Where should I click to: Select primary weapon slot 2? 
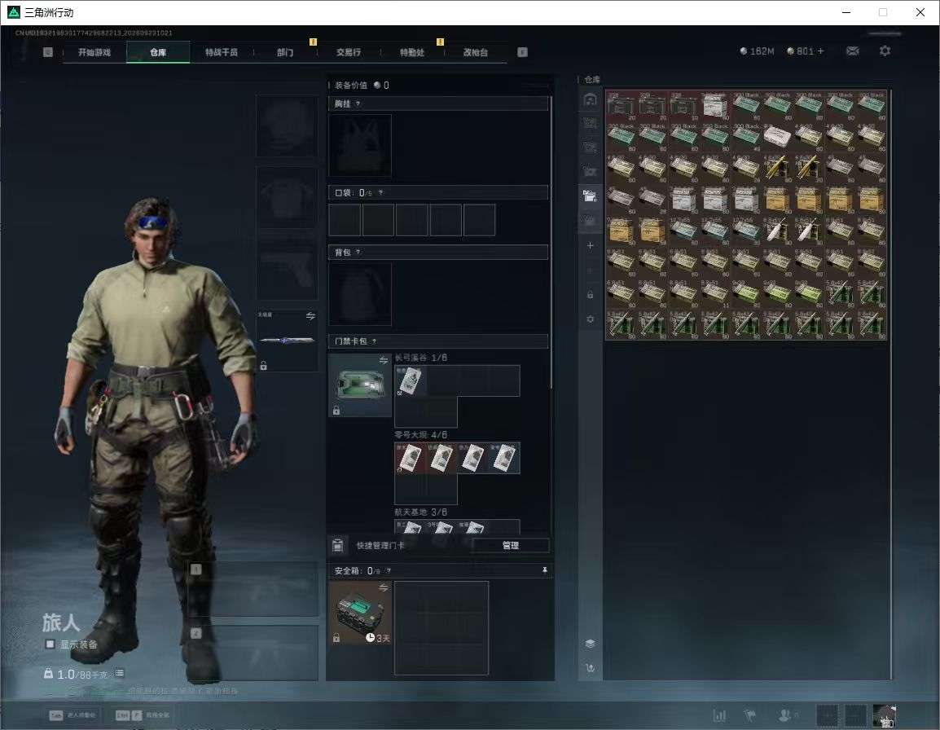[255, 653]
